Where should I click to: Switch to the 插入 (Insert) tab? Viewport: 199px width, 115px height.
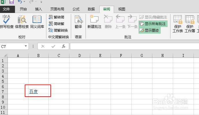[39, 9]
